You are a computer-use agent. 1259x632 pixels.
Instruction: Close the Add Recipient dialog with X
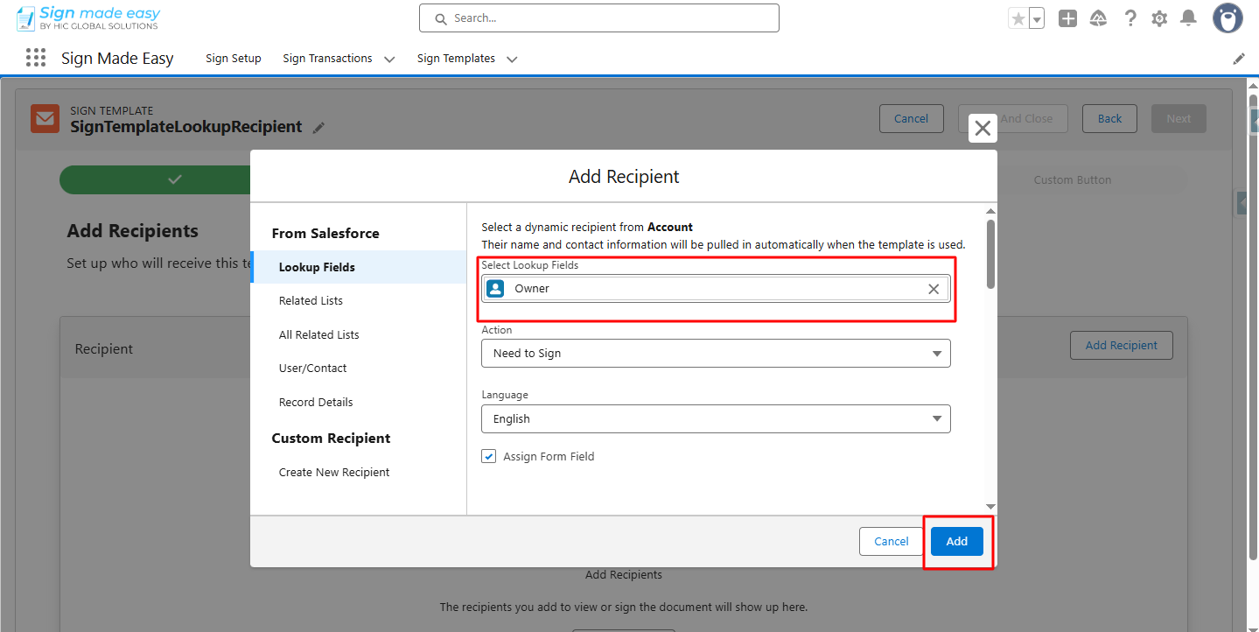click(x=983, y=129)
